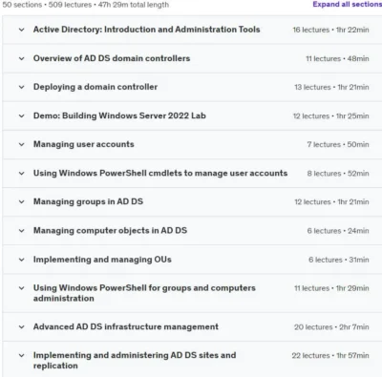Expand the Overview of AD DS domain controllers chevron
The width and height of the screenshot is (382, 377).
tap(22, 58)
